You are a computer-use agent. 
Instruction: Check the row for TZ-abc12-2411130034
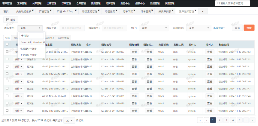pyautogui.click(x=7, y=74)
